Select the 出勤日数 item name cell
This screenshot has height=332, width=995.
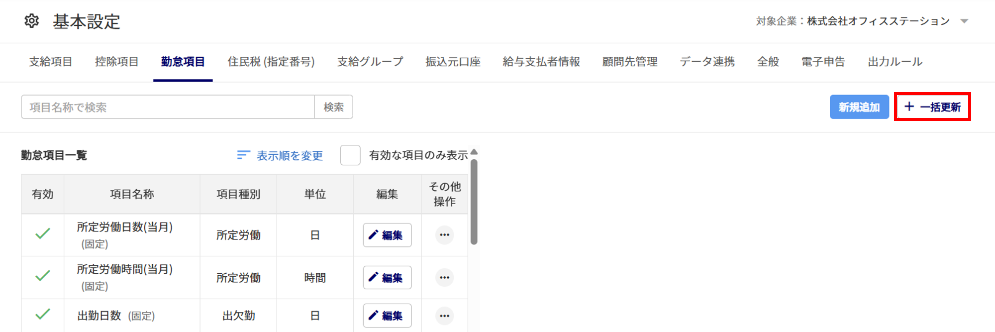click(x=132, y=316)
